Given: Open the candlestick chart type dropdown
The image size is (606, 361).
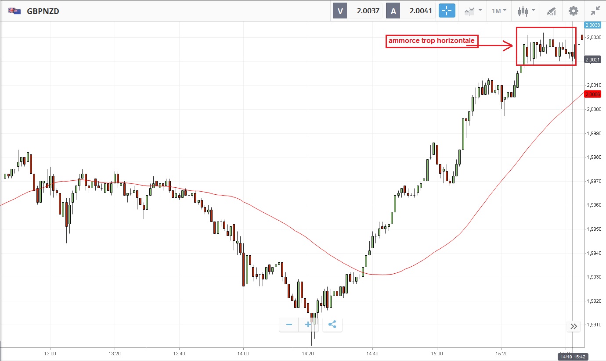Looking at the screenshot, I should pos(526,11).
